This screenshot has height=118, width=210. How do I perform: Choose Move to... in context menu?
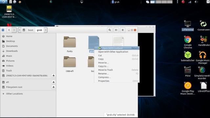pos(117,63)
